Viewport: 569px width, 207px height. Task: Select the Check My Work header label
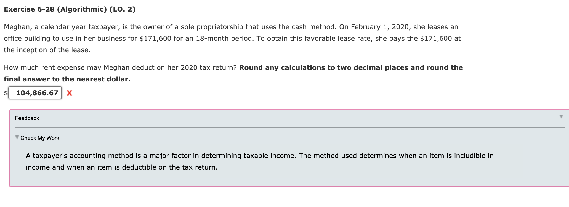coord(39,138)
